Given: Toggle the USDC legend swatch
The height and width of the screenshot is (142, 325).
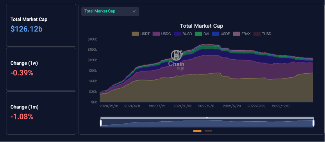Looking at the screenshot, I should (156, 34).
